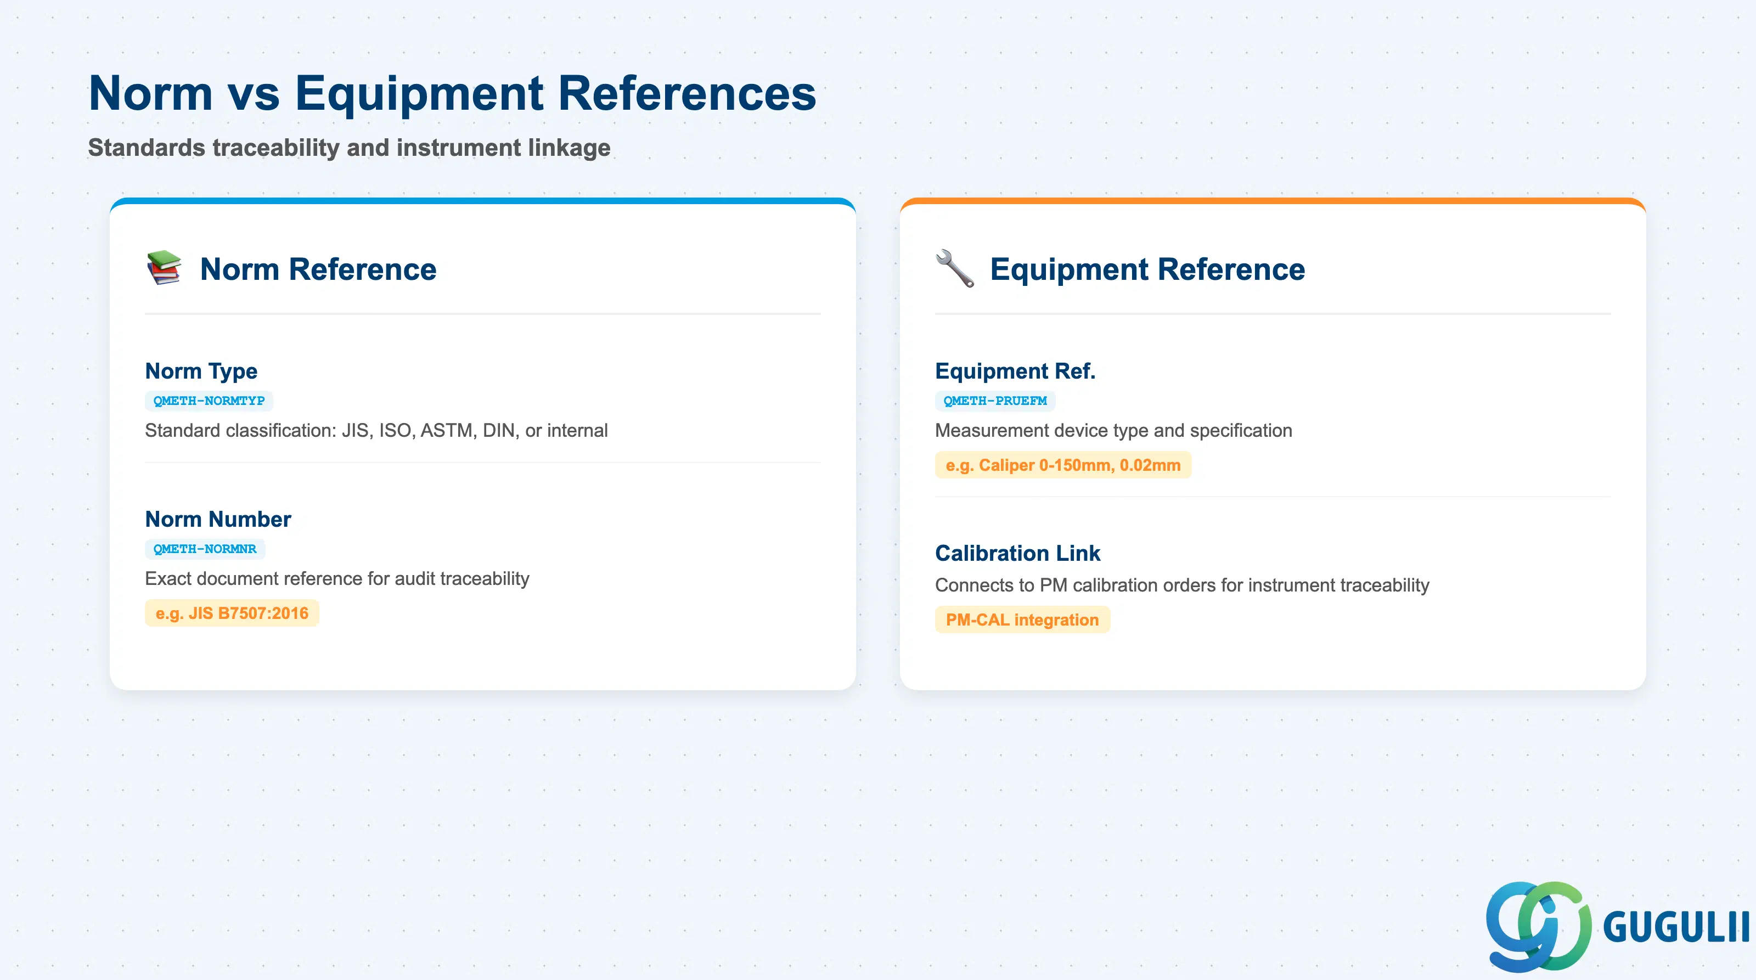1756x980 pixels.
Task: Select the QMETH-NORMNR field code tag
Action: tap(205, 549)
